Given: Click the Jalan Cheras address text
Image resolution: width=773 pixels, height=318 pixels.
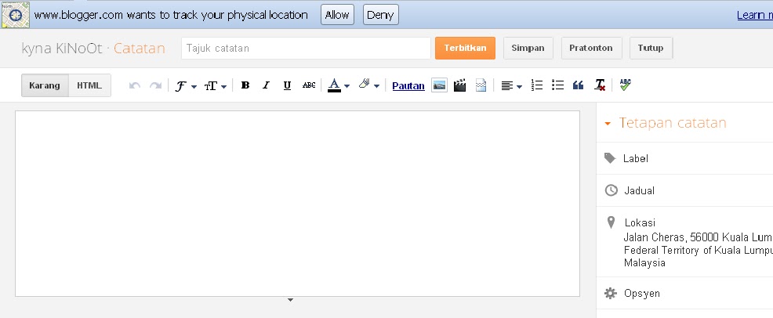Looking at the screenshot, I should click(698, 250).
